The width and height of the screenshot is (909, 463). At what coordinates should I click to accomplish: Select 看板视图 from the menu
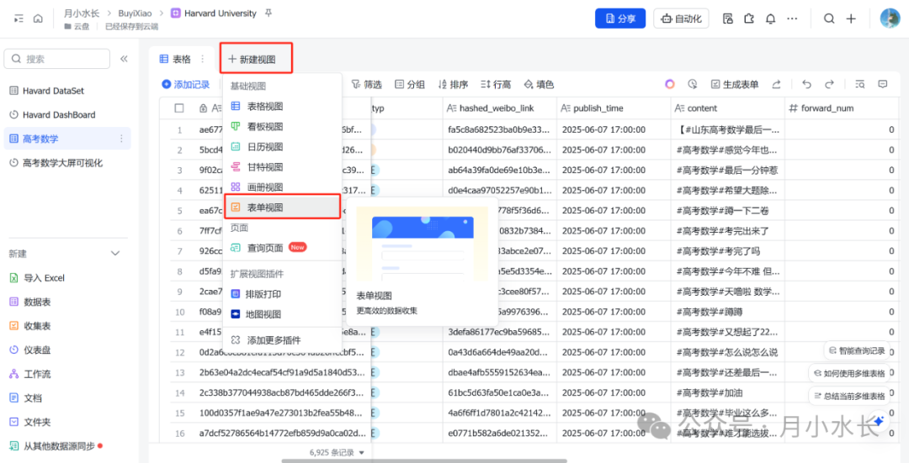282,127
